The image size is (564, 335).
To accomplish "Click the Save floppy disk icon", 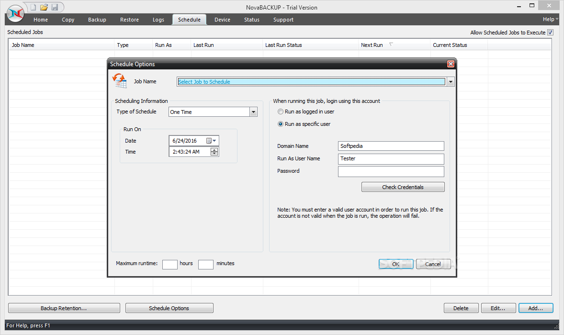I will [x=55, y=7].
